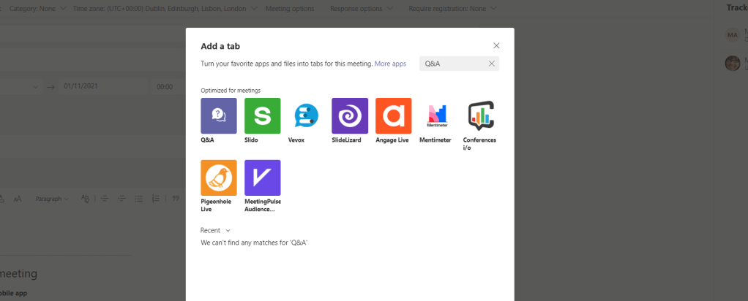The width and height of the screenshot is (748, 301).
Task: Select MeetingPulse Audience app
Action: coord(262,178)
